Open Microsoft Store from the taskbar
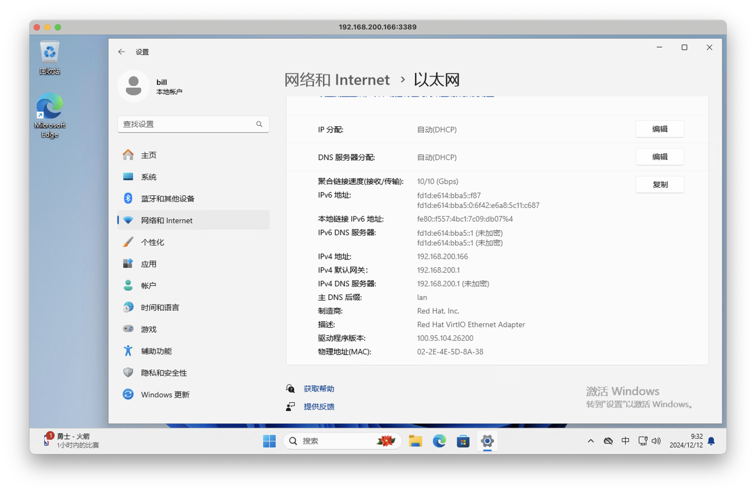Screen dimensions: 756x493 click(463, 441)
